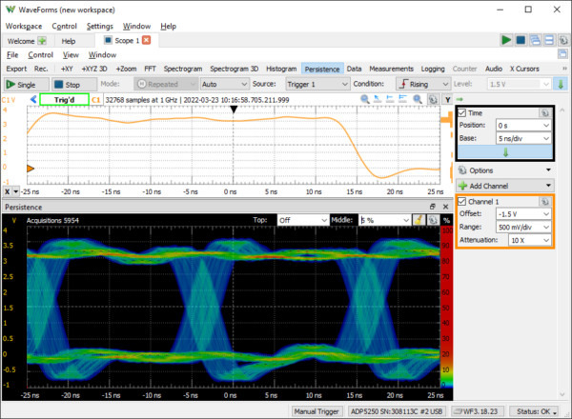The image size is (572, 419).
Task: Click the green plus Welcome tab icon
Action: (42, 41)
